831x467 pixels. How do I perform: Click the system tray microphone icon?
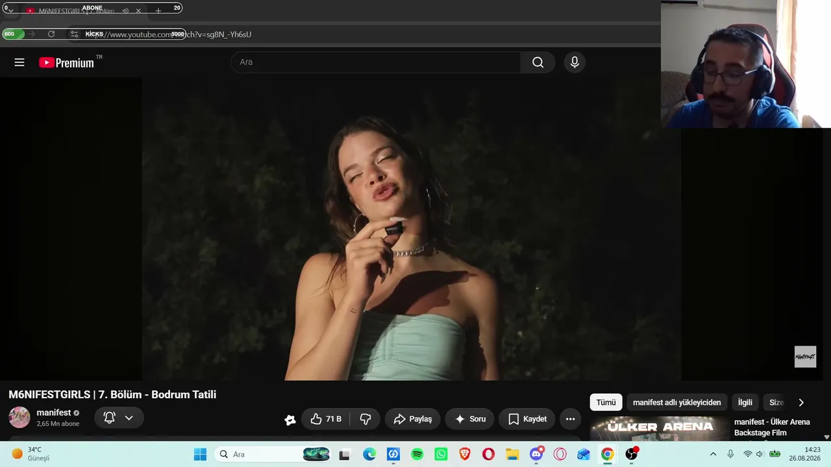coord(730,454)
